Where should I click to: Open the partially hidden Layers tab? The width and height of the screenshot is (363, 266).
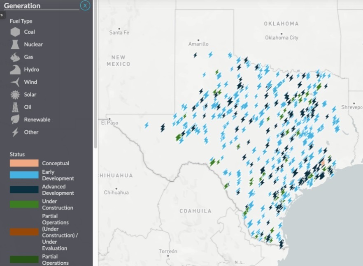[2, 14]
